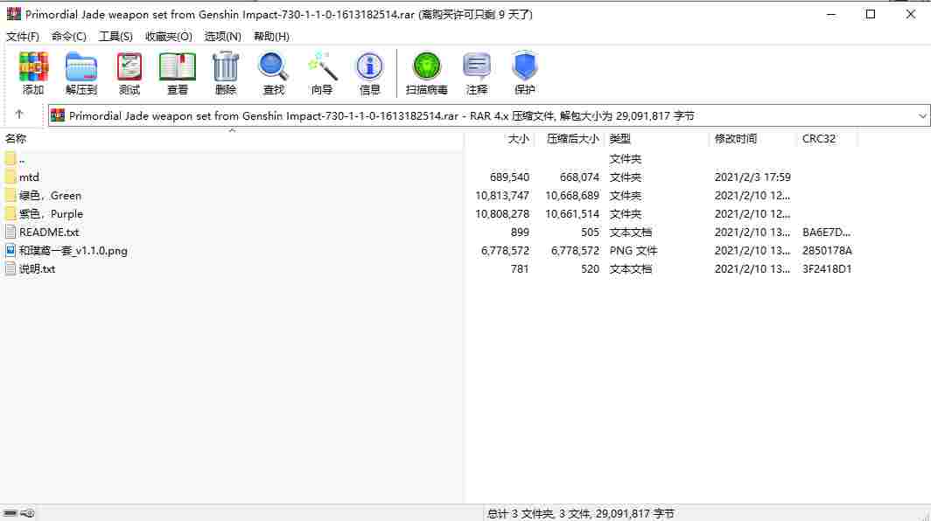Click the WinRAR title bar app icon

coord(14,14)
